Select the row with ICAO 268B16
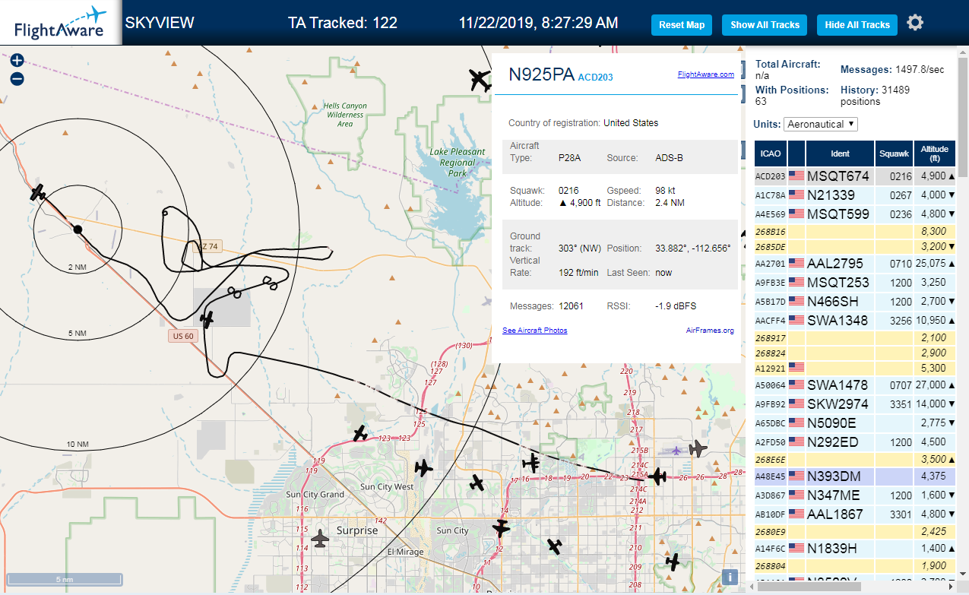969x595 pixels. point(855,231)
